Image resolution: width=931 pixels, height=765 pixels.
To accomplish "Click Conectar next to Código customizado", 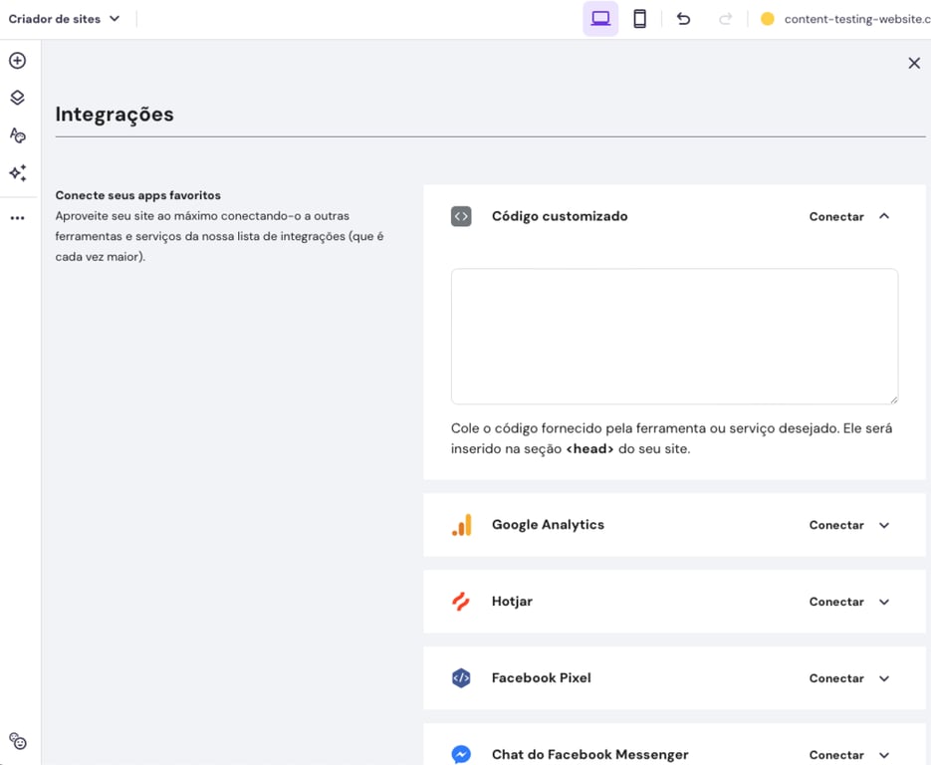I will tap(836, 216).
